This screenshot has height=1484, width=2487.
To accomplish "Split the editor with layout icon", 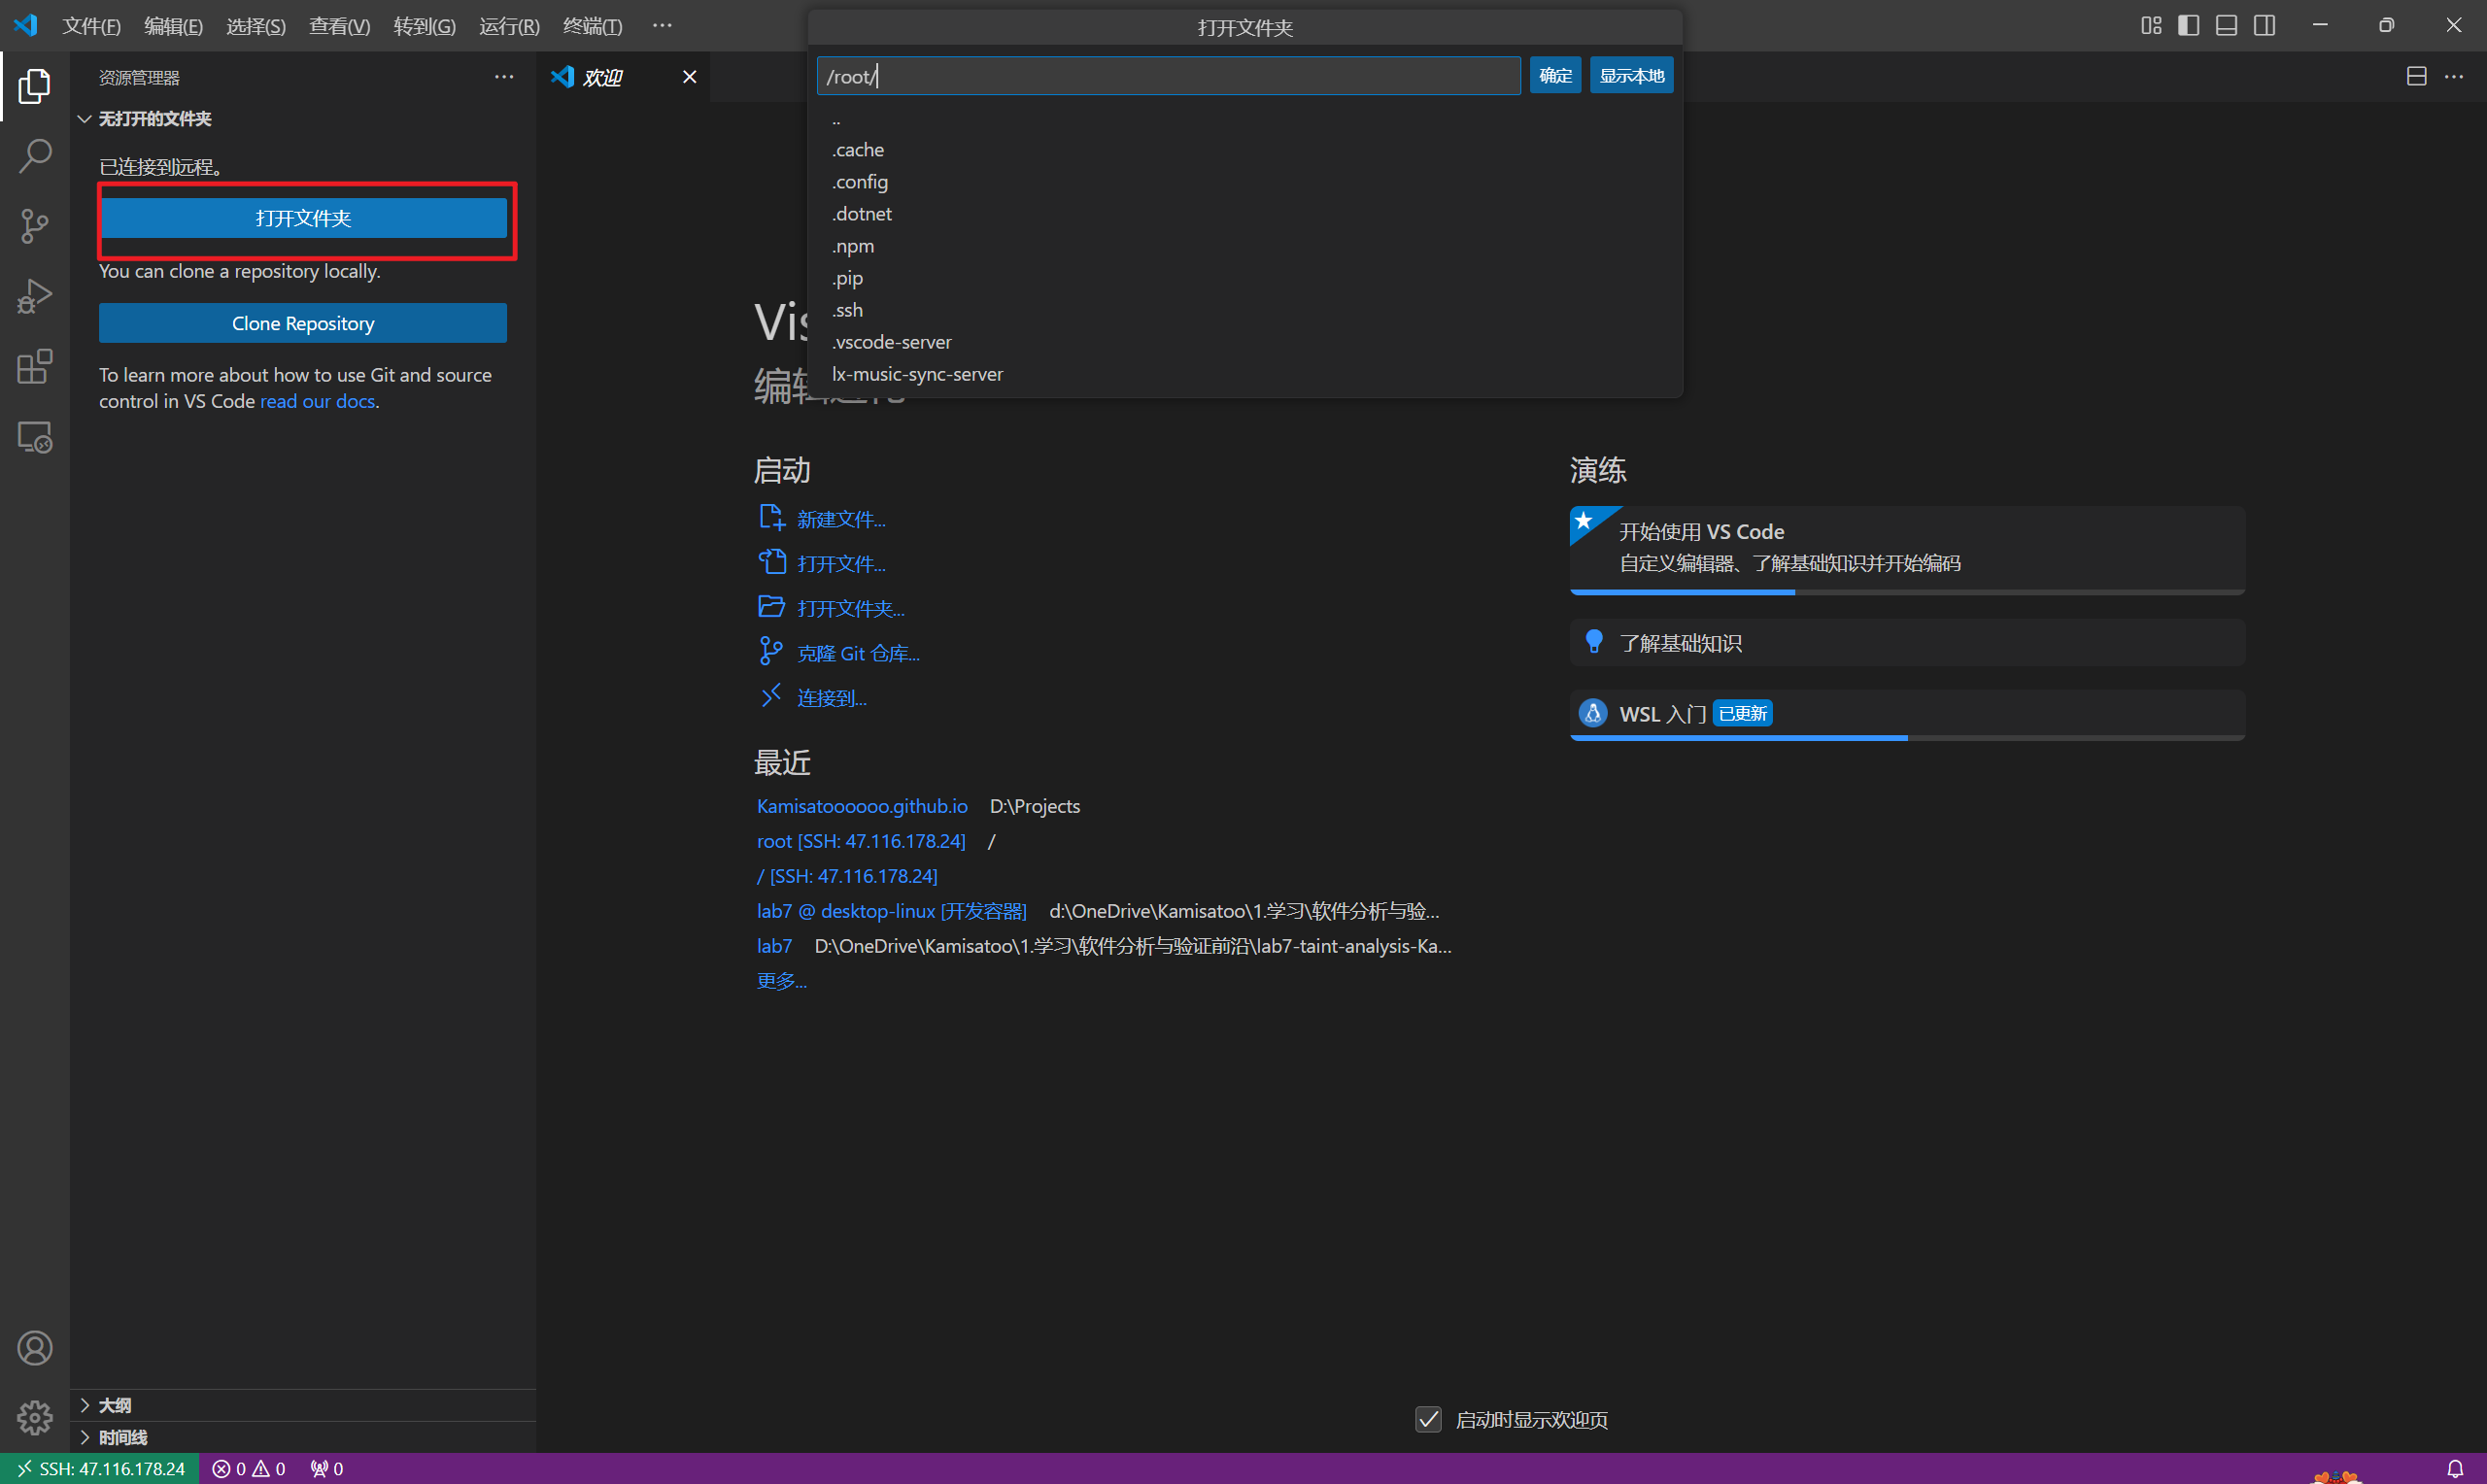I will [x=2416, y=77].
